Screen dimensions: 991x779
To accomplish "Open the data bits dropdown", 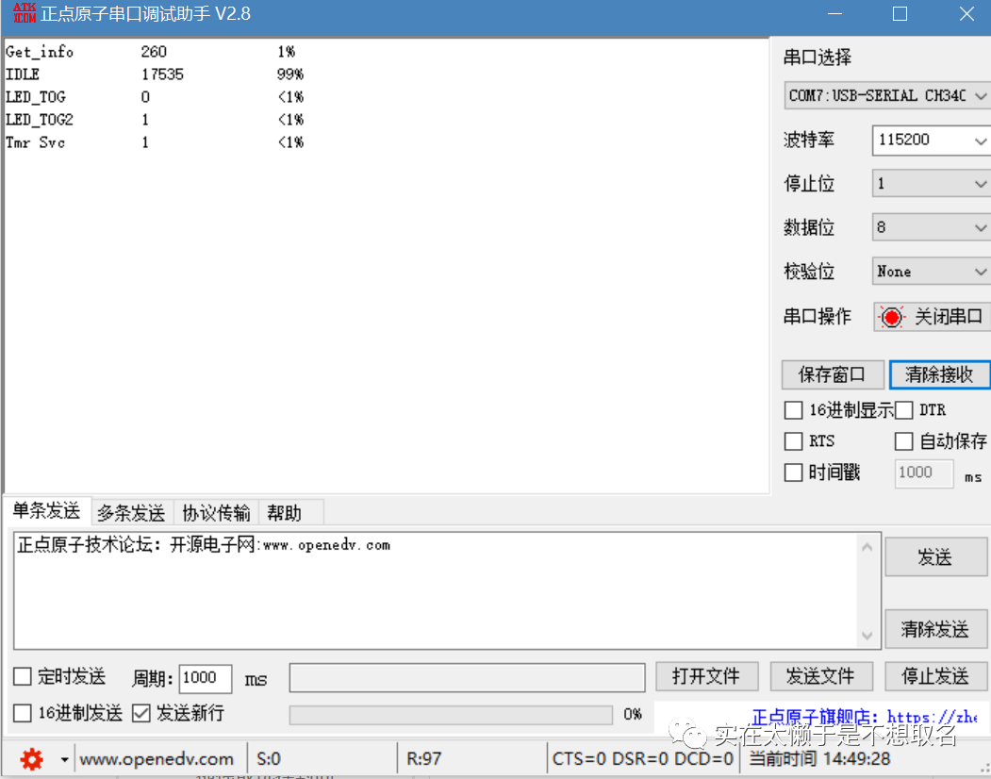I will (x=931, y=227).
